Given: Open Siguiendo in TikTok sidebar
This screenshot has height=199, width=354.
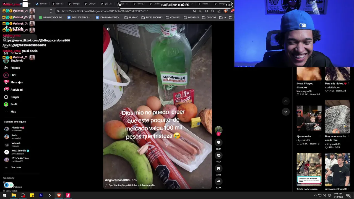Looking at the screenshot, I should click(x=14, y=61).
